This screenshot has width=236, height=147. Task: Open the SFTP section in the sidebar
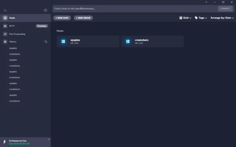pos(26,26)
